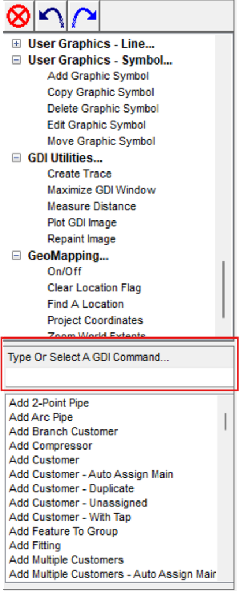
Task: Choose Add Customer - With Tap
Action: [70, 517]
